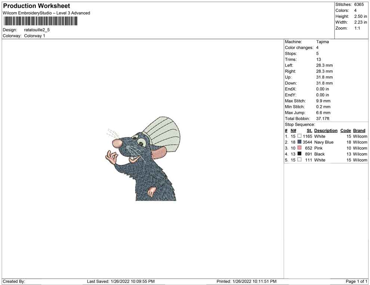Click the Zoom value 1:1
Viewport: 370px width, 285px height.
tap(357, 28)
